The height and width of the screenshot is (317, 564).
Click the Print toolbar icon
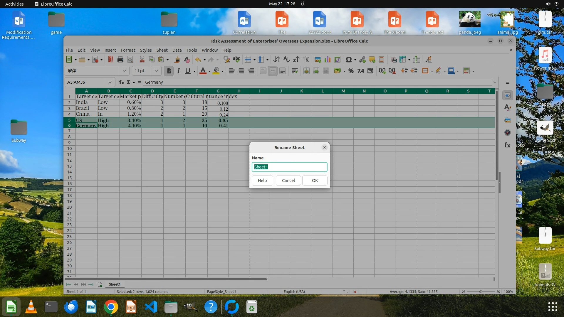[x=120, y=60]
